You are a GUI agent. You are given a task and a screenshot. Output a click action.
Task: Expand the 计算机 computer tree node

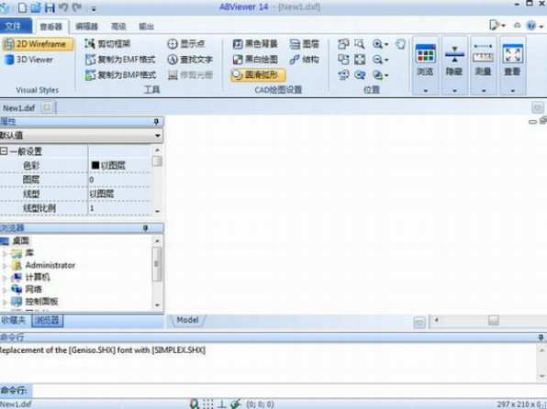point(5,278)
